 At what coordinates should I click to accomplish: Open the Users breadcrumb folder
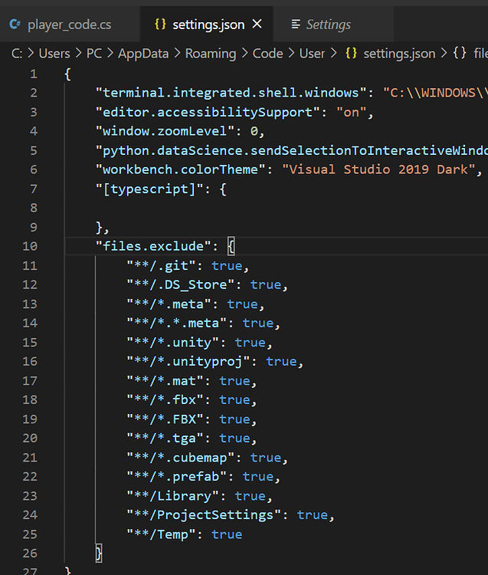[54, 54]
